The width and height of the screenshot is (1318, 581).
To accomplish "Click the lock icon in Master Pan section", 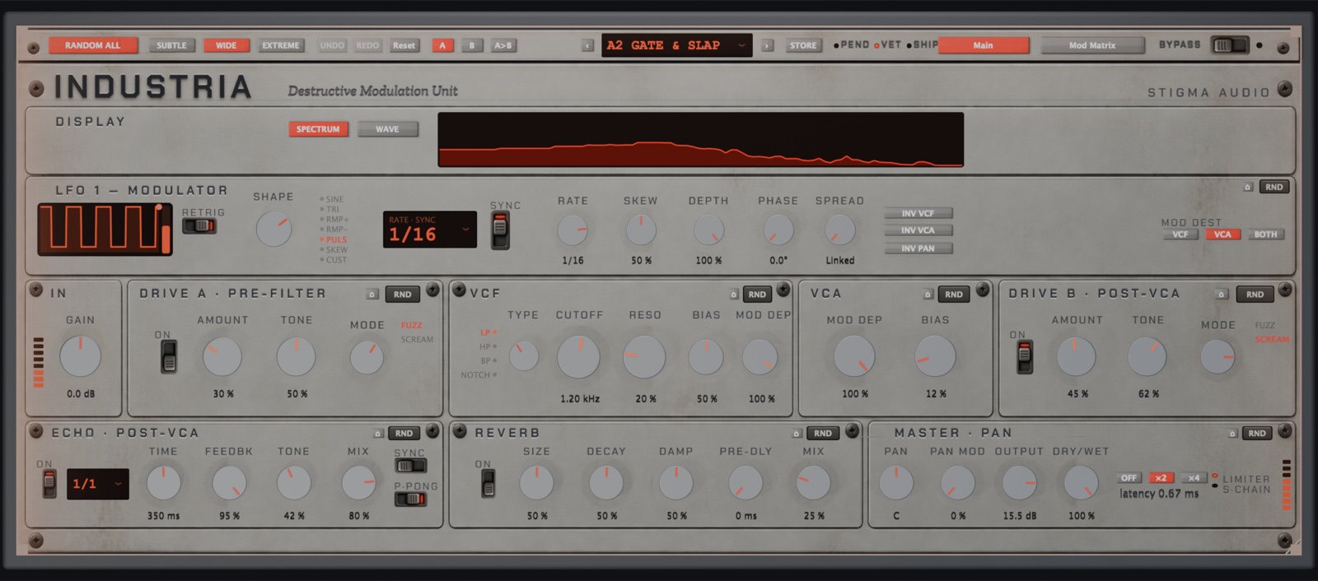I will click(1232, 434).
